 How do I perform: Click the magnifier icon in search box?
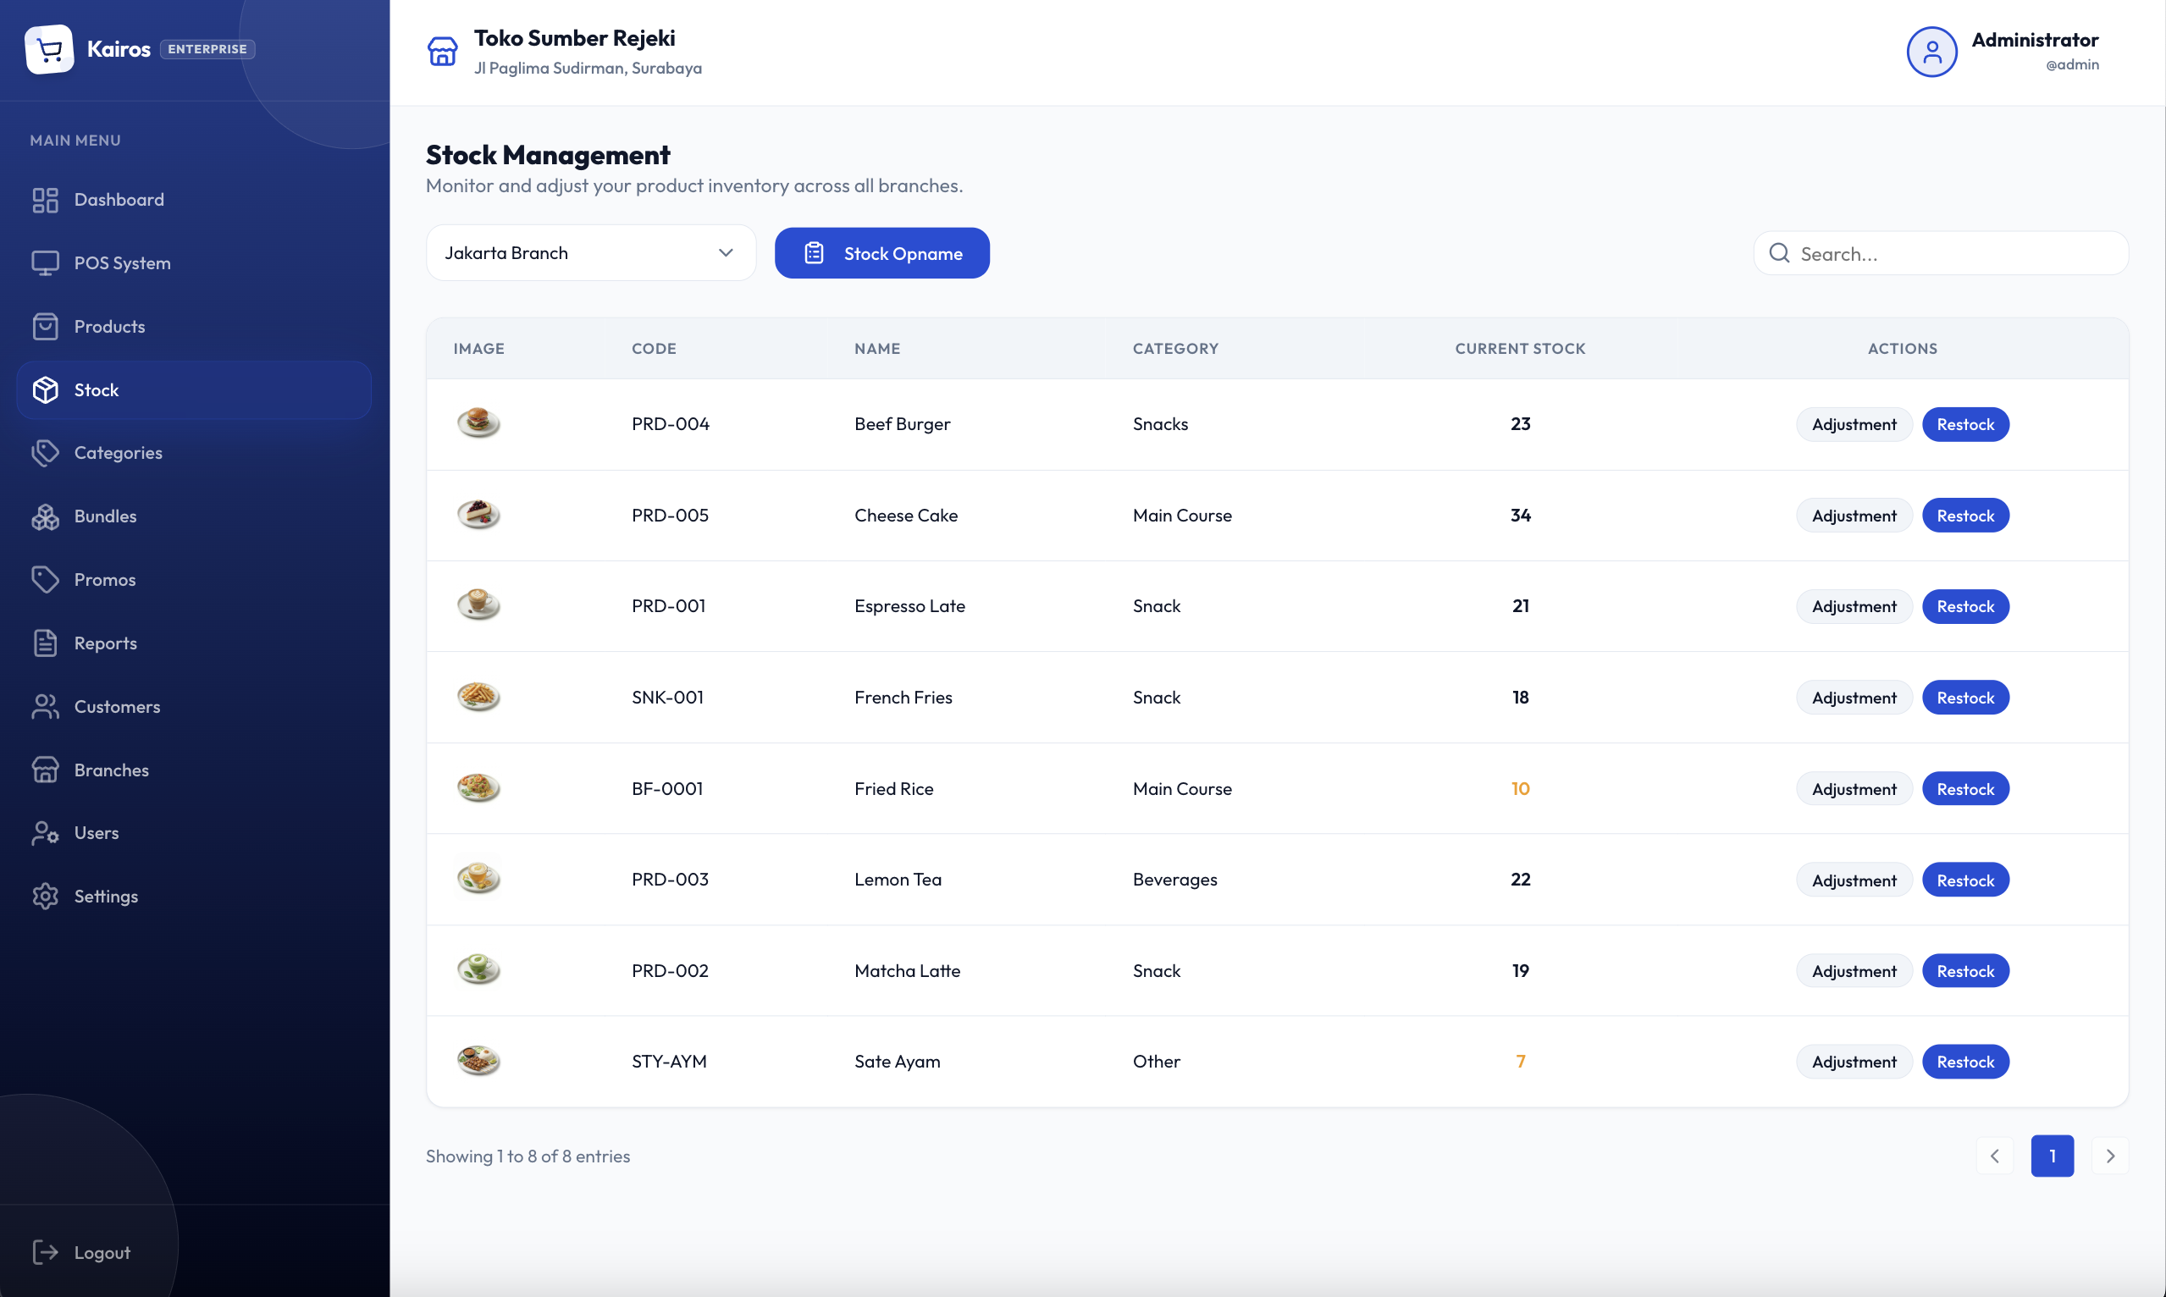1779,253
